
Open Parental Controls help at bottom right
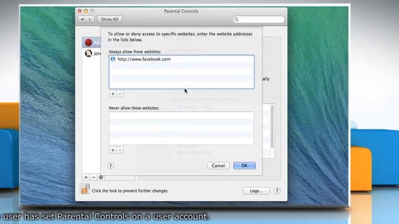(x=277, y=191)
